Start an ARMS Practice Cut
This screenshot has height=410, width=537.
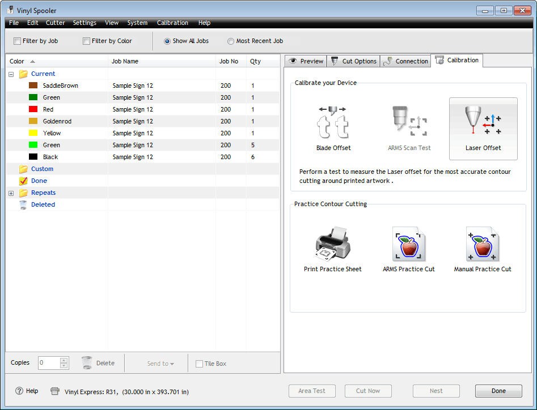pyautogui.click(x=408, y=244)
